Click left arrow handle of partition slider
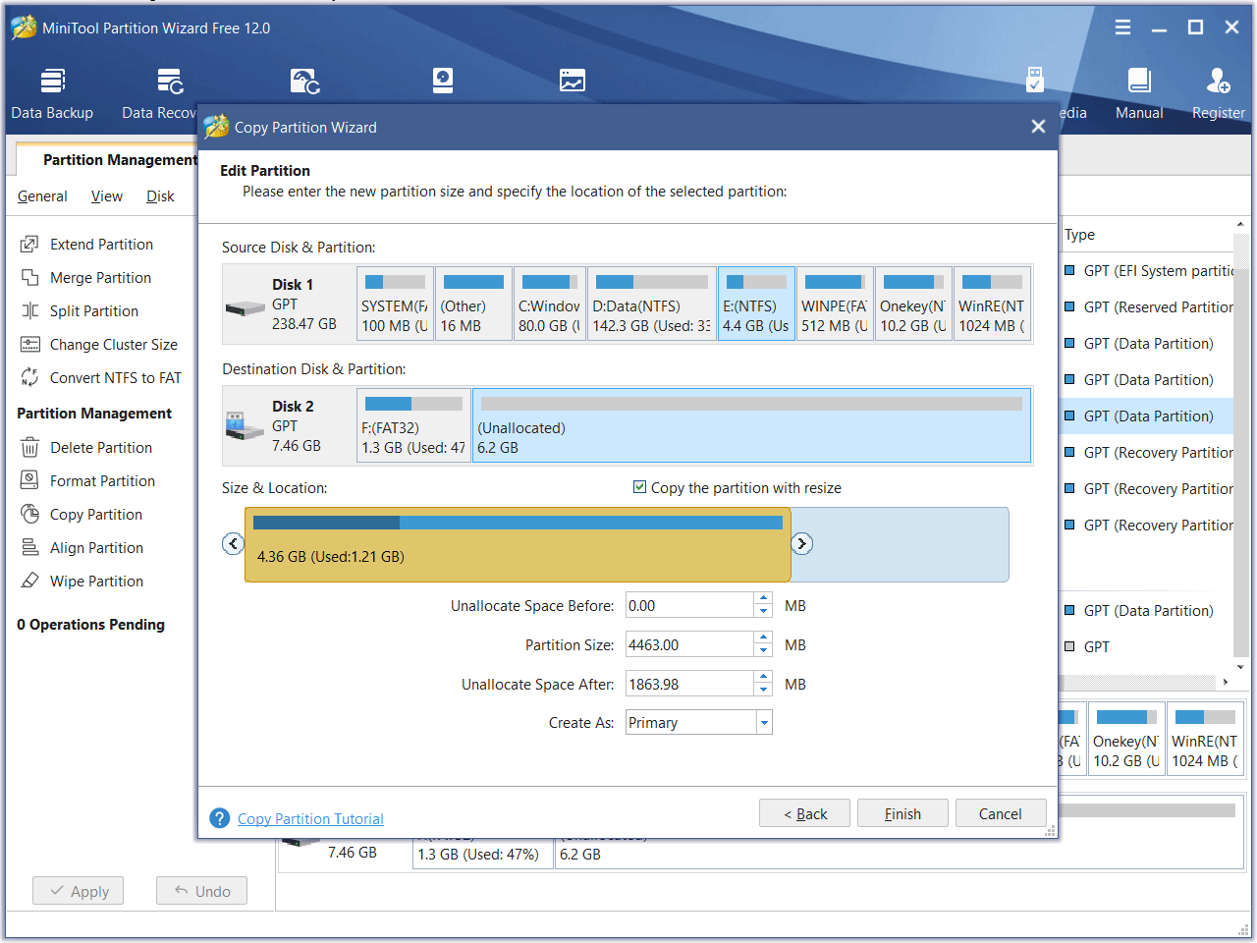The width and height of the screenshot is (1257, 943). point(233,543)
